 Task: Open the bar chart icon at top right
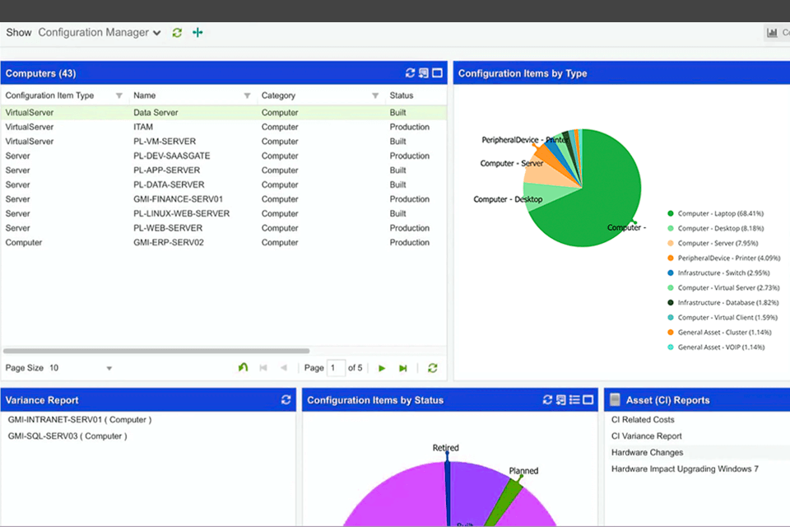pos(772,31)
